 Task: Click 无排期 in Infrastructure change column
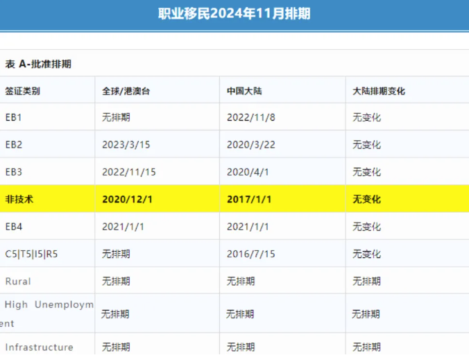[x=367, y=347]
